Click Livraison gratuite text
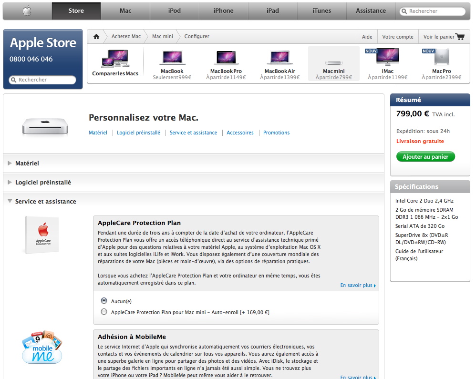Image resolution: width=476 pixels, height=379 pixels. click(420, 141)
